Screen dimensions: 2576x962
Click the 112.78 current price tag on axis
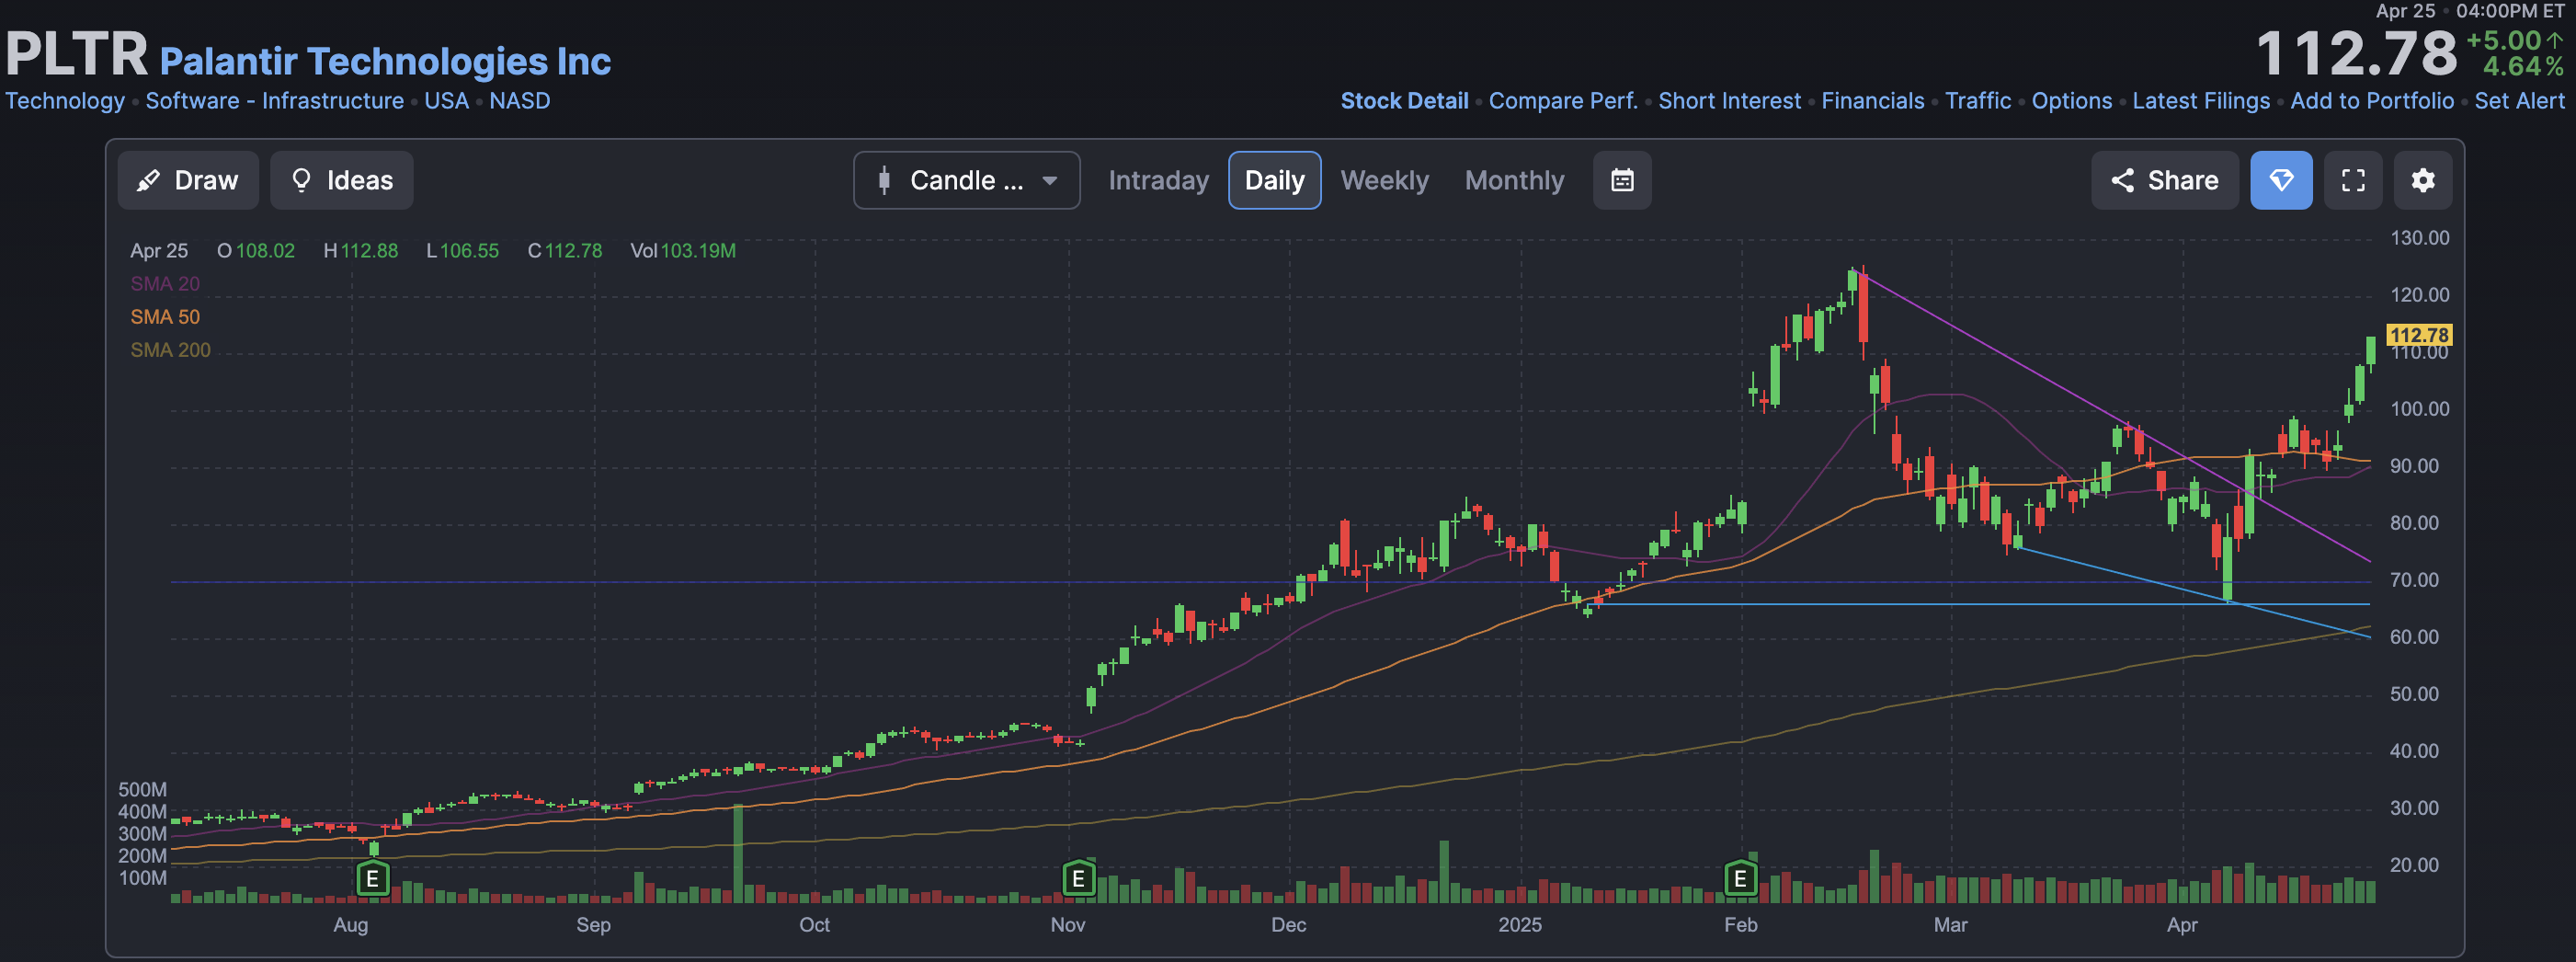pyautogui.click(x=2419, y=335)
